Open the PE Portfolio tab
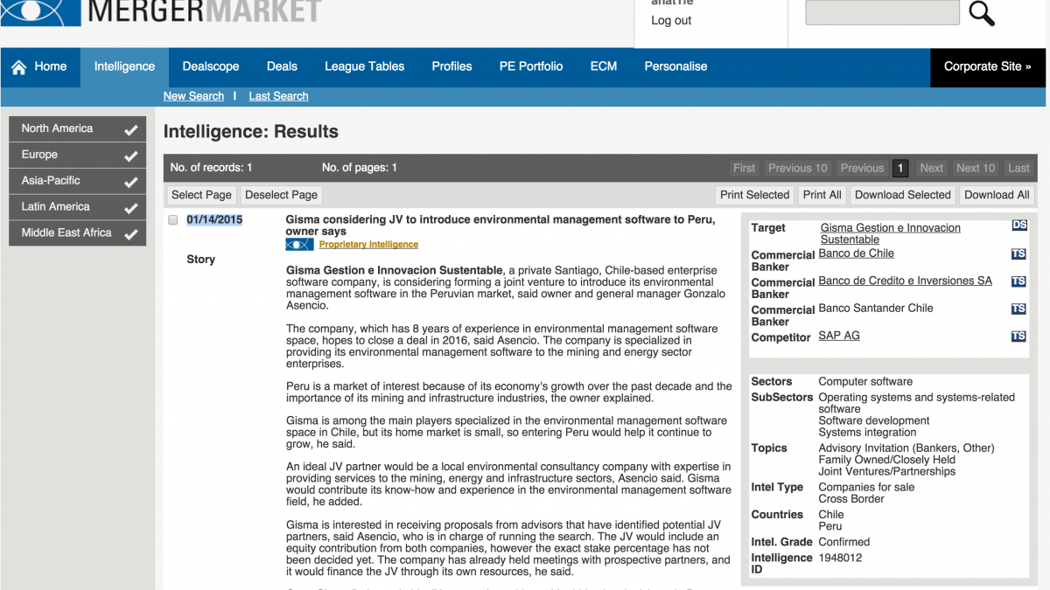The width and height of the screenshot is (1050, 590). (x=531, y=66)
